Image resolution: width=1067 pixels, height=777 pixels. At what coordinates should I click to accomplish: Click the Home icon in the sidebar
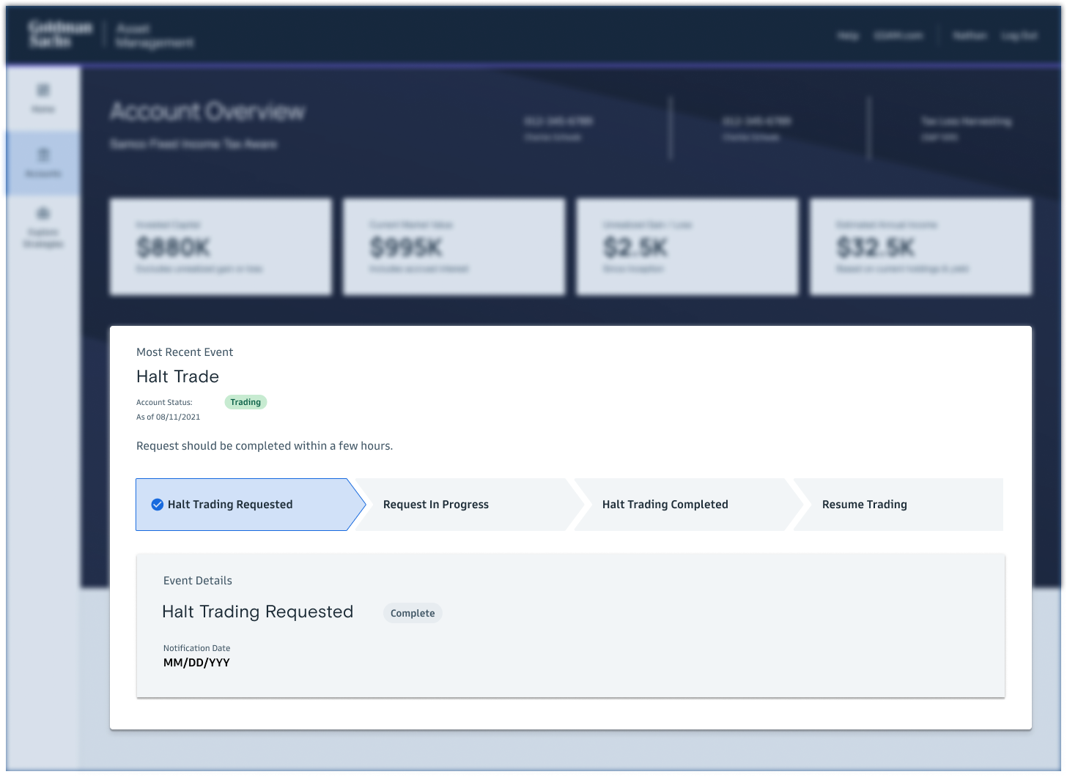[x=43, y=91]
